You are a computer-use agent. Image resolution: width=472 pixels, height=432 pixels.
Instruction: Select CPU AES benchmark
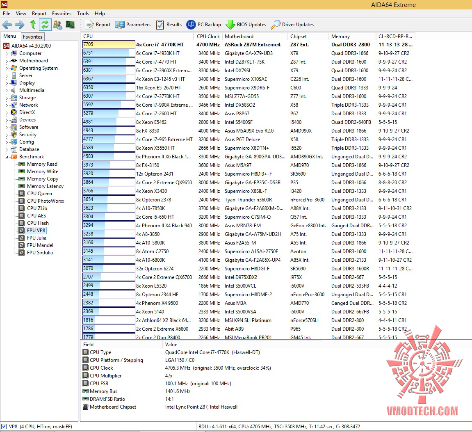click(36, 216)
